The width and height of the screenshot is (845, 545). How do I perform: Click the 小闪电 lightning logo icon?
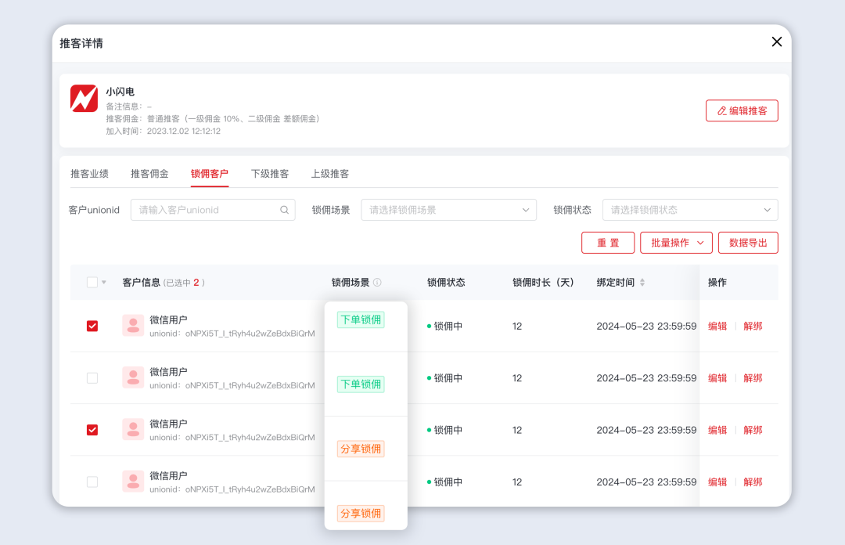coord(84,99)
